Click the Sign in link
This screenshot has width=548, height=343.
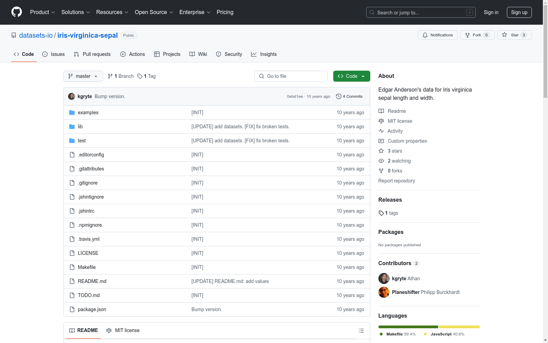click(491, 12)
